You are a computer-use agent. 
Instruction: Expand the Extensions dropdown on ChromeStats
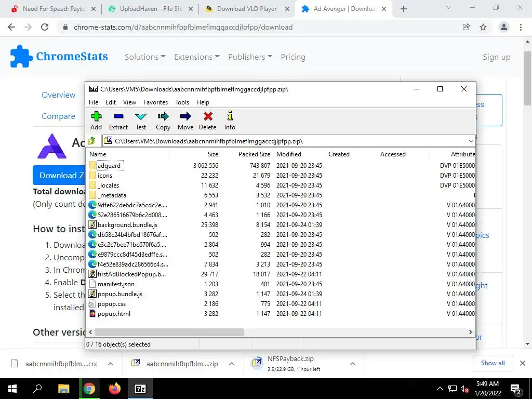pyautogui.click(x=197, y=57)
